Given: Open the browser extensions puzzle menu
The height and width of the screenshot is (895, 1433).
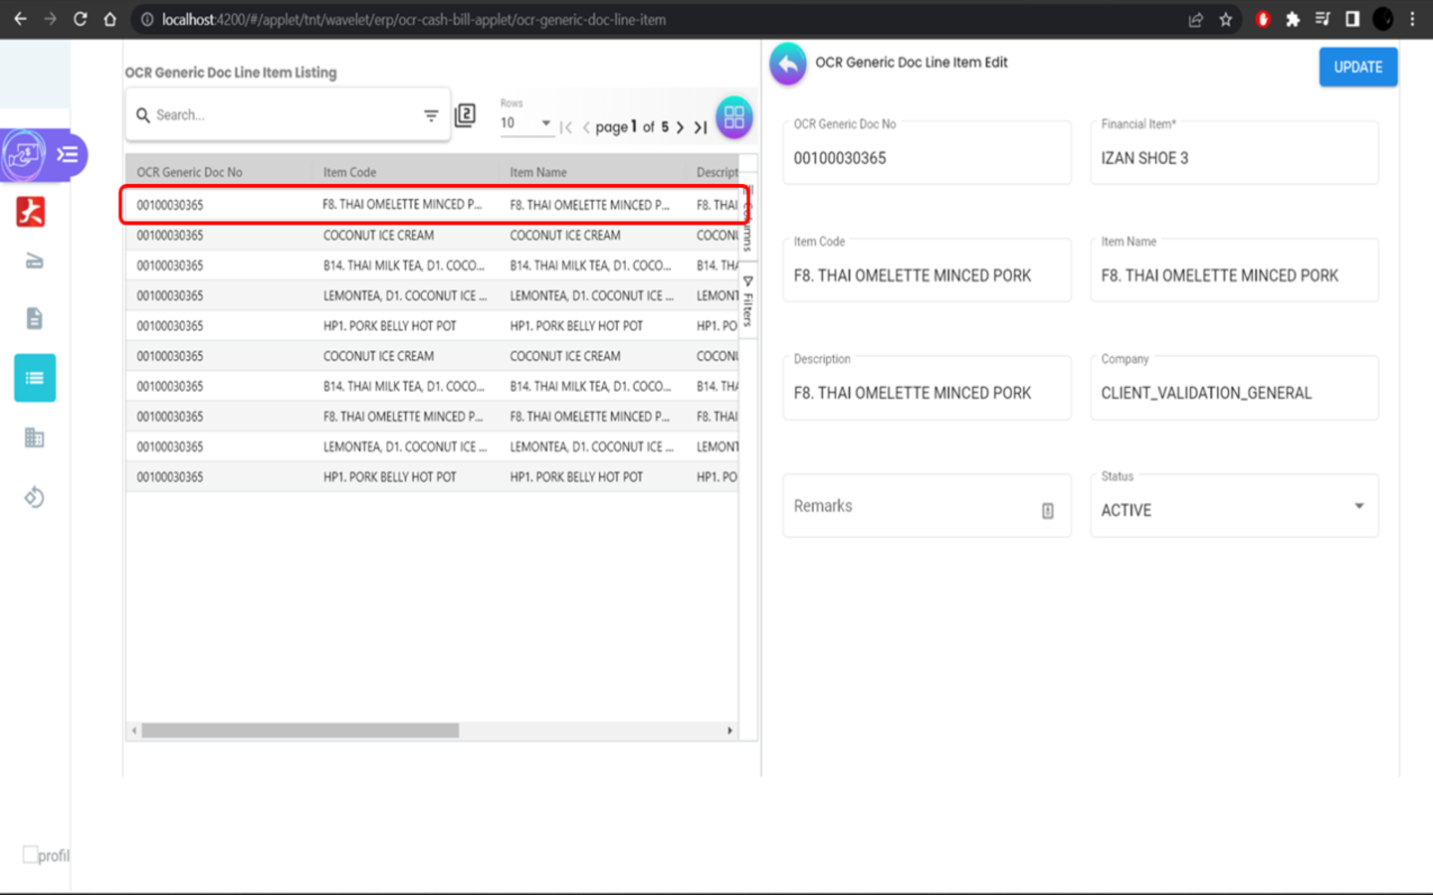Looking at the screenshot, I should click(1293, 19).
